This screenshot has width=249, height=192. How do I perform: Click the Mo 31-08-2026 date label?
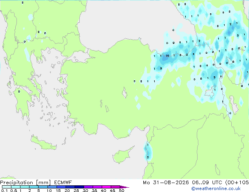coord(166,183)
